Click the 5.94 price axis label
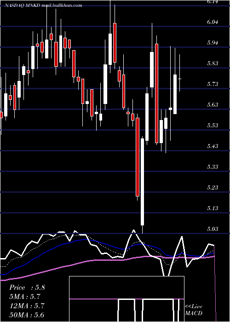230x322 pixels. [212, 42]
